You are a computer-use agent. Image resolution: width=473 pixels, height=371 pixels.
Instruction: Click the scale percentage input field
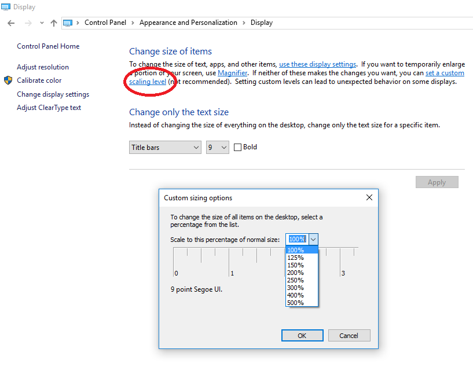297,239
